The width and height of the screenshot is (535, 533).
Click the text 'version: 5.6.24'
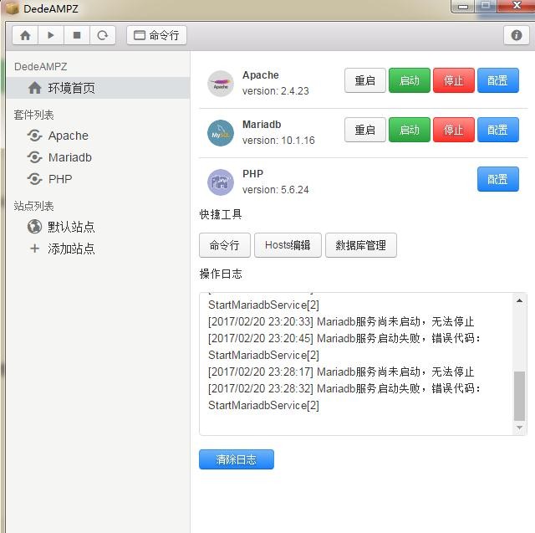click(x=275, y=190)
